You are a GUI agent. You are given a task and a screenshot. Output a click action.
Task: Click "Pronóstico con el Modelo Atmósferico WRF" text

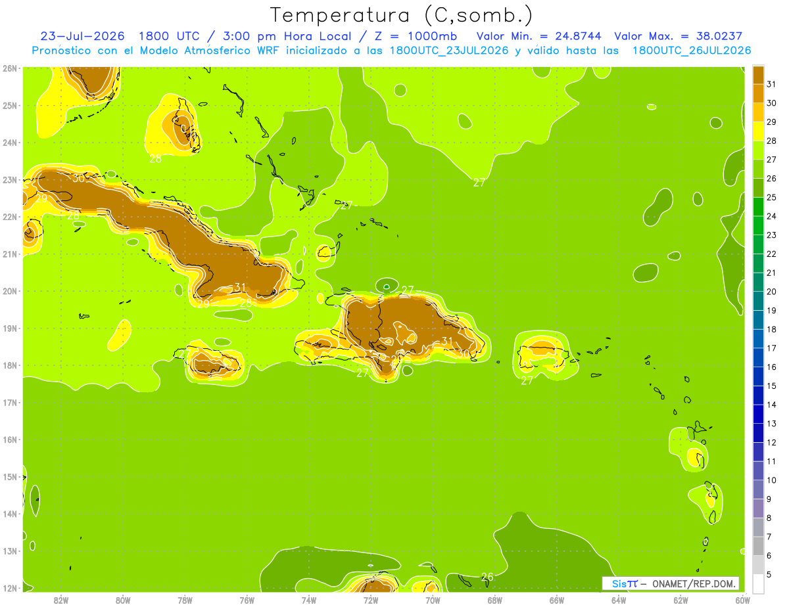click(156, 51)
